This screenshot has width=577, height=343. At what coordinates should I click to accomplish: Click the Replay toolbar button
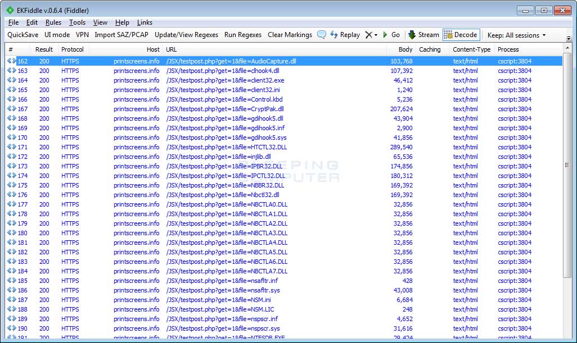coord(345,35)
